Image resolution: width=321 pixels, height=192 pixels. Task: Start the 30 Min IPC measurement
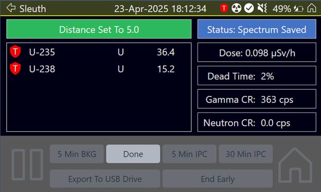[x=246, y=154]
